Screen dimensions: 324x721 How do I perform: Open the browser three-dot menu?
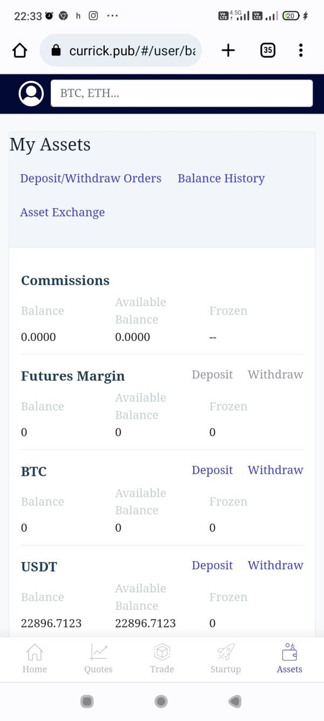click(x=301, y=50)
